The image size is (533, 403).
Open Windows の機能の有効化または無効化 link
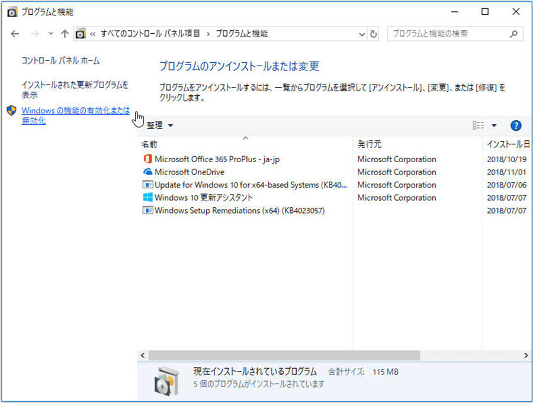pyautogui.click(x=75, y=115)
